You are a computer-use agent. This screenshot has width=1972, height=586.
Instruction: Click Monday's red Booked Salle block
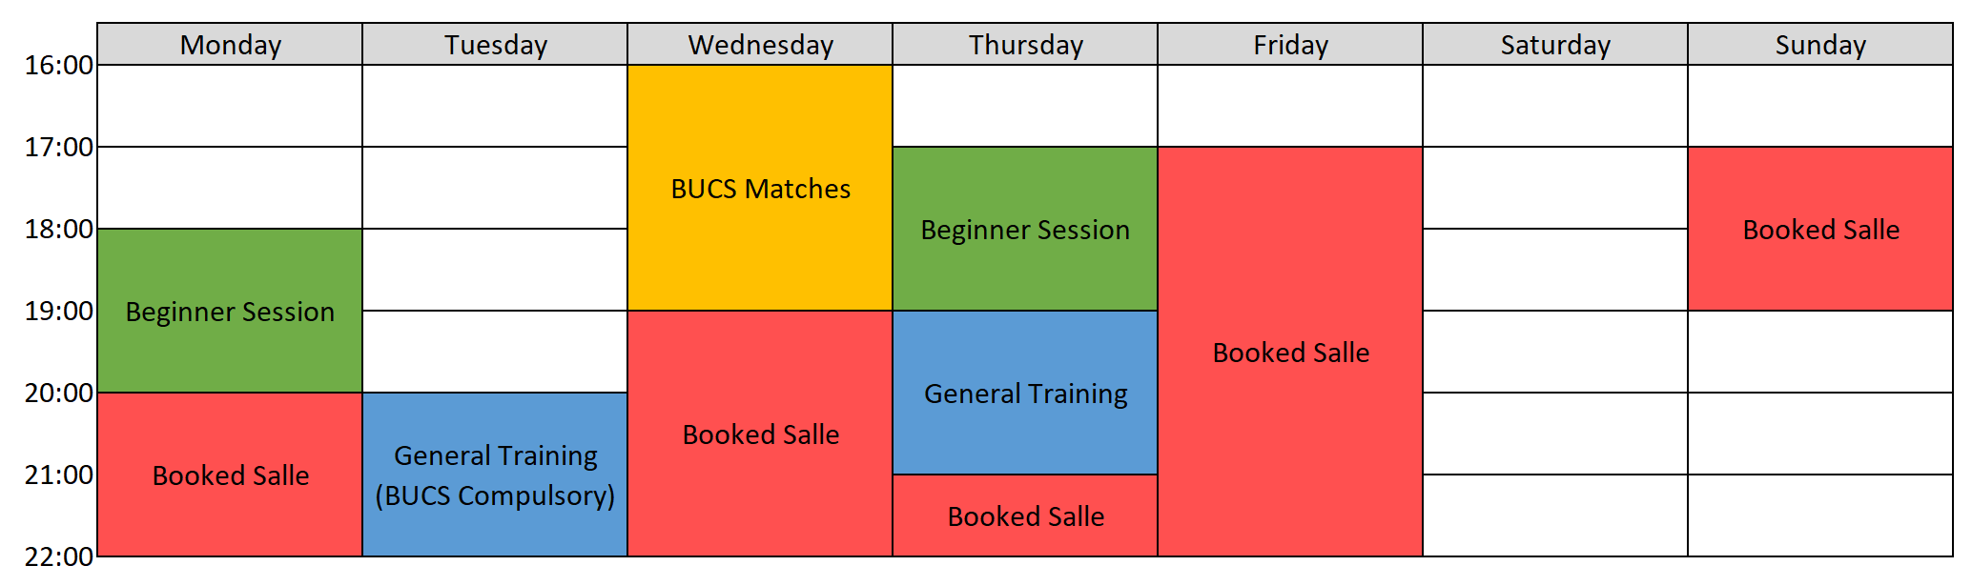pos(230,475)
